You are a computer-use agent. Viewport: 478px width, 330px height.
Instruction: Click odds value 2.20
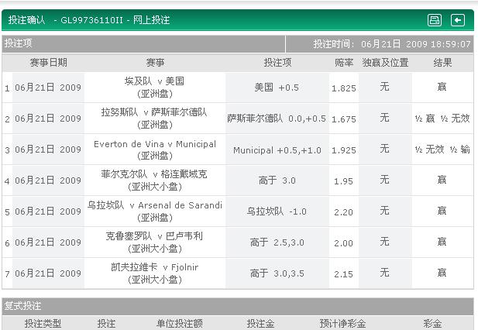coord(343,212)
